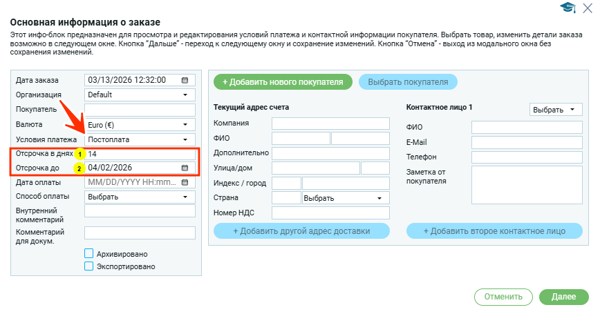This screenshot has width=600, height=314.
Task: Click Добавить другой адрес доставки
Action: [301, 230]
